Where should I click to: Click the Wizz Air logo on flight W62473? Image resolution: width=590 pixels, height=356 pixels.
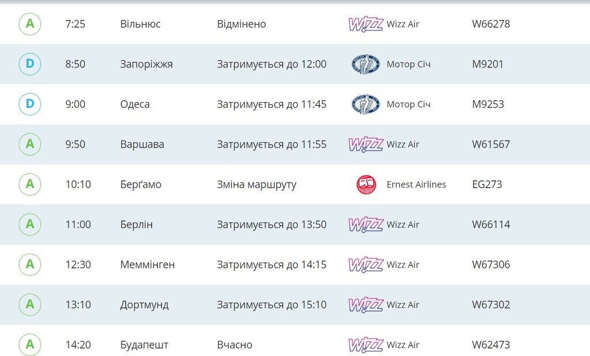pos(365,345)
